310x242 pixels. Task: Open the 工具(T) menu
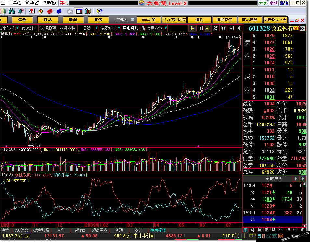(15, 3)
